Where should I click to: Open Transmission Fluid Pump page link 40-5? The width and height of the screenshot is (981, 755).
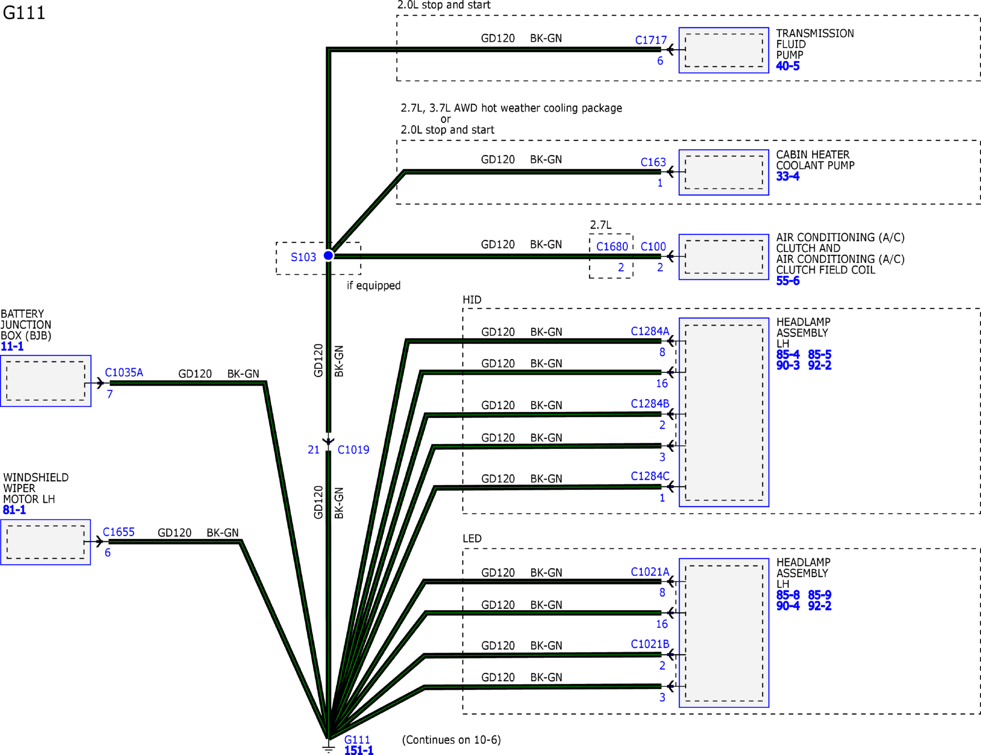click(788, 66)
